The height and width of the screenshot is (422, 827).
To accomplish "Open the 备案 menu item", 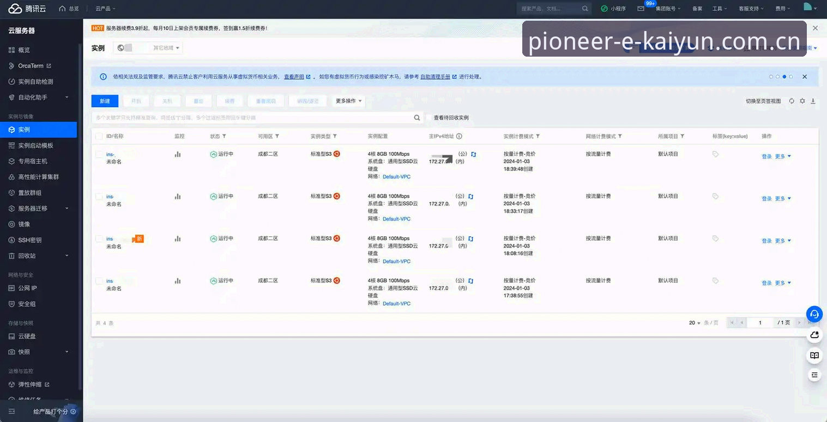I will click(697, 9).
